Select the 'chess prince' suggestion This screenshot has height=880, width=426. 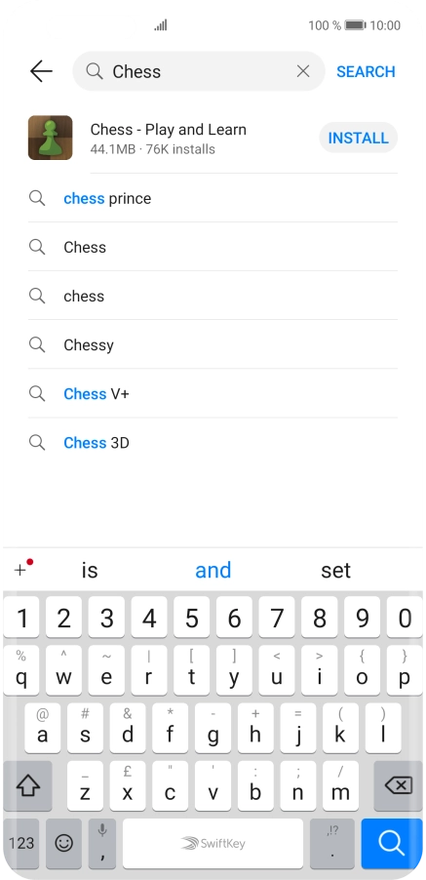point(213,198)
